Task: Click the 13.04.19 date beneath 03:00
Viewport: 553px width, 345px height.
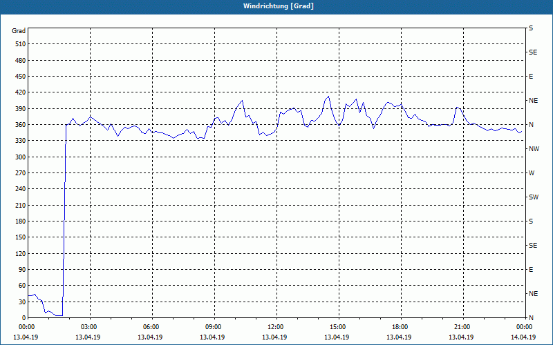Action: pyautogui.click(x=88, y=337)
